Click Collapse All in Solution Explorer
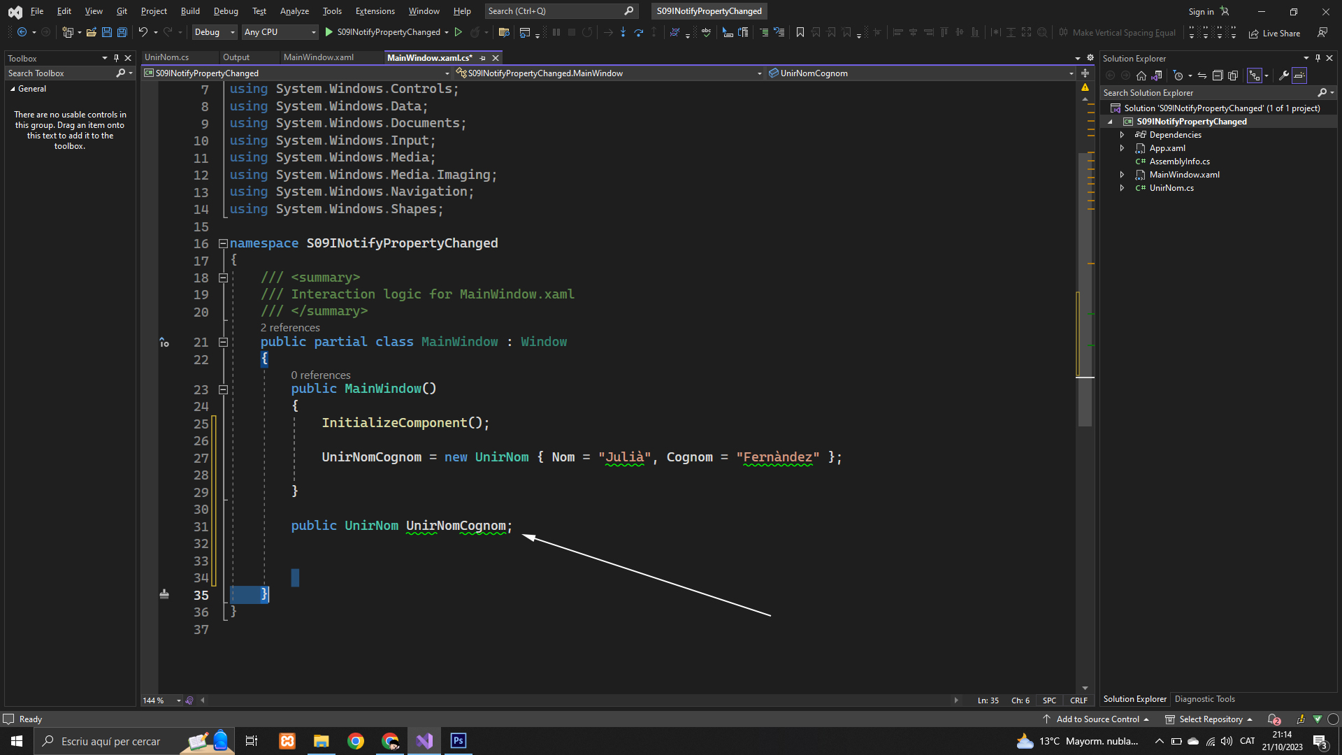 (x=1217, y=75)
